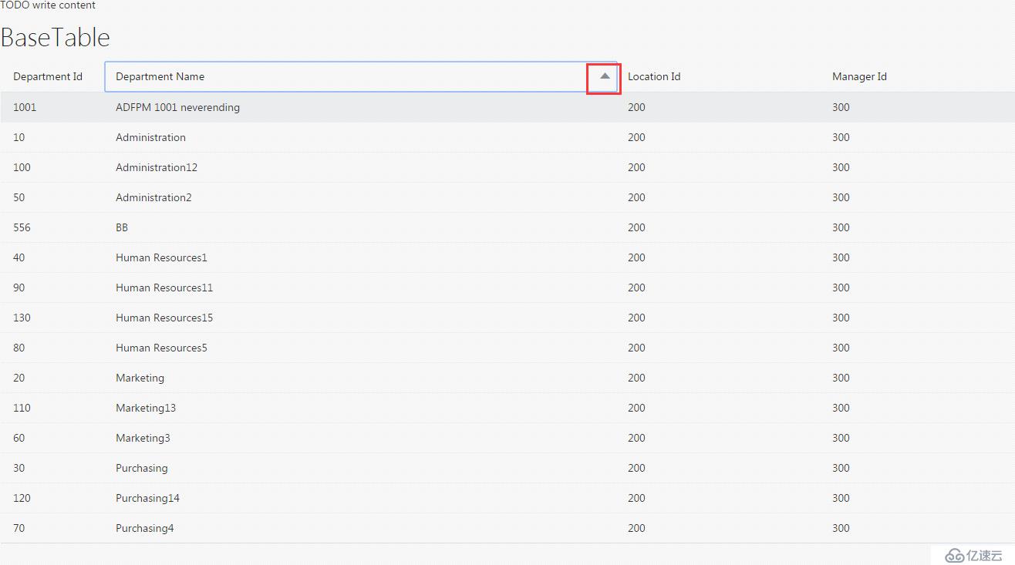Select the Human Resources5 cell
1015x565 pixels.
(161, 348)
